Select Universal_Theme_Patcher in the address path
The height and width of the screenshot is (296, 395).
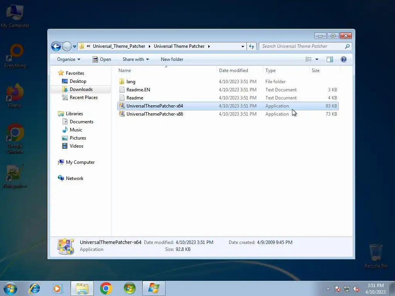(x=119, y=46)
